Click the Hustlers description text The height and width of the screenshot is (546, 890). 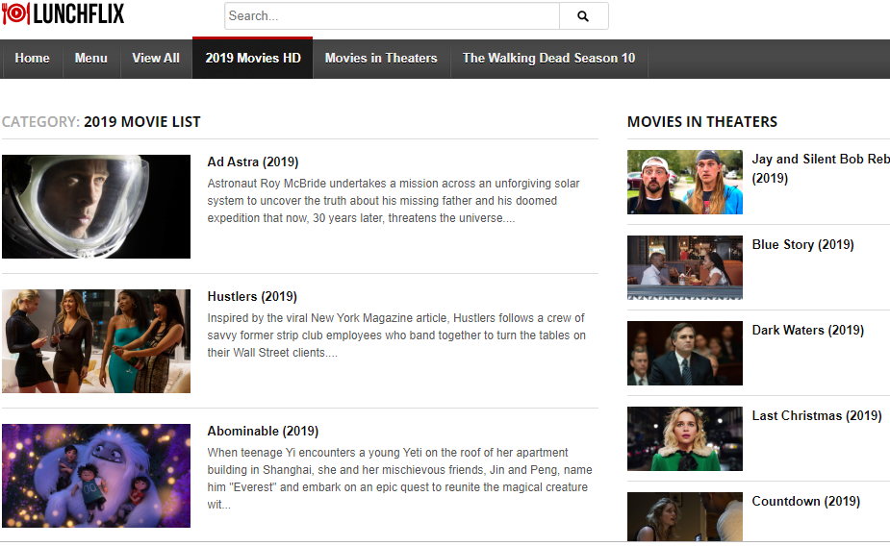click(x=396, y=335)
